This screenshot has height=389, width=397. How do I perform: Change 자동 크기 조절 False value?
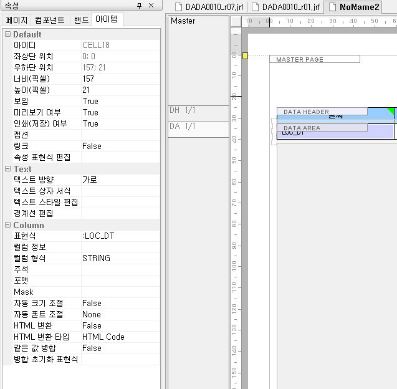(x=120, y=303)
